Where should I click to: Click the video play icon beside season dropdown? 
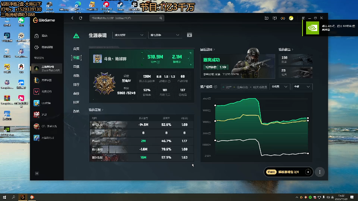point(189,35)
